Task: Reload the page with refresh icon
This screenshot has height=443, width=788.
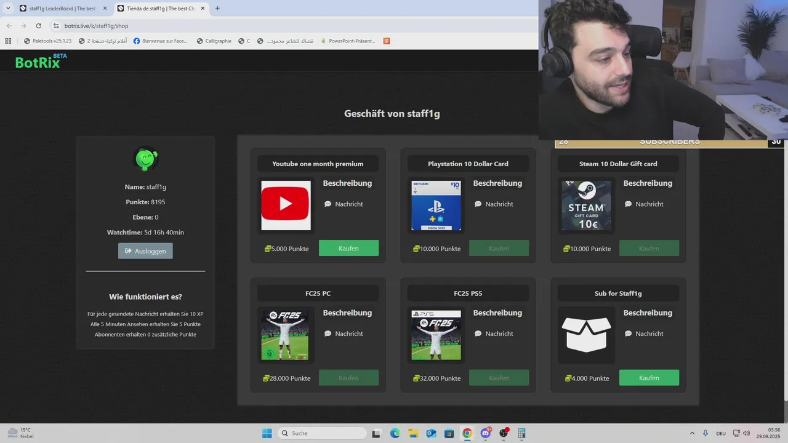Action: (x=38, y=26)
